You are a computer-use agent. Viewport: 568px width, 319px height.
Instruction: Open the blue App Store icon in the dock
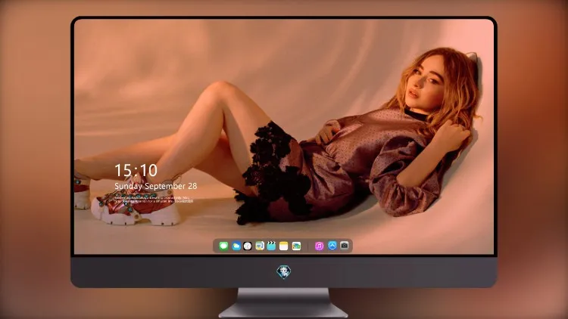(x=332, y=246)
